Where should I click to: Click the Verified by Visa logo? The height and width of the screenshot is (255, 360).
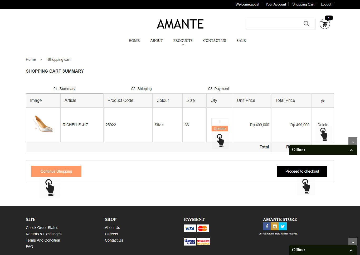[x=190, y=242]
